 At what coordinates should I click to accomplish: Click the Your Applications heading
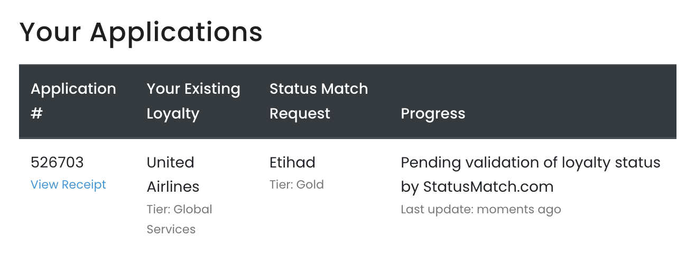pos(141,32)
